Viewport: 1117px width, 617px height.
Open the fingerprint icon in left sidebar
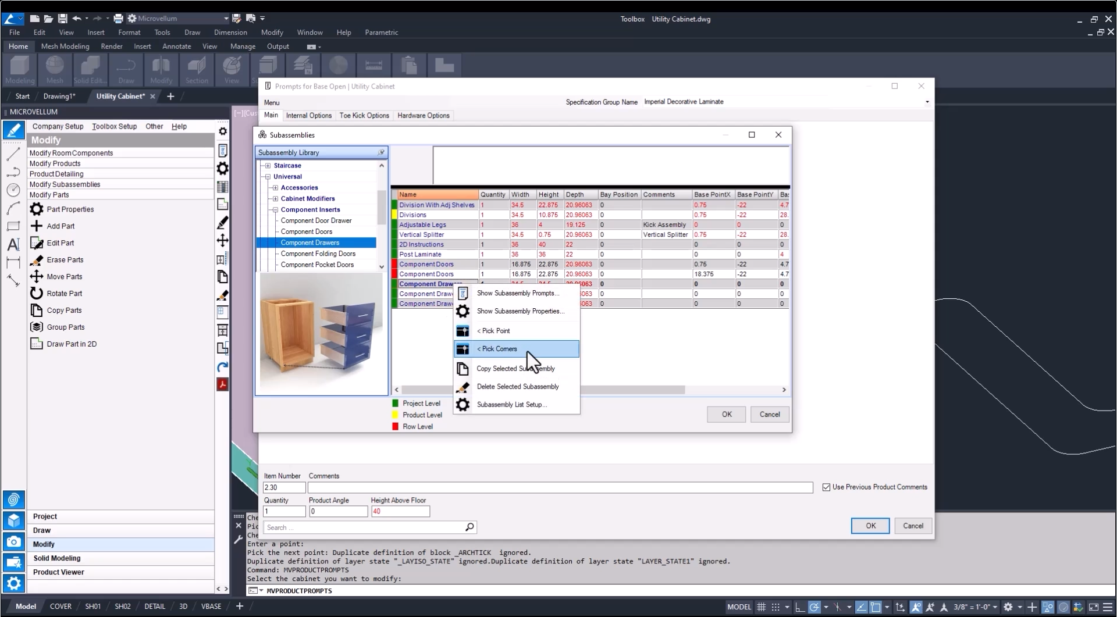pyautogui.click(x=14, y=500)
